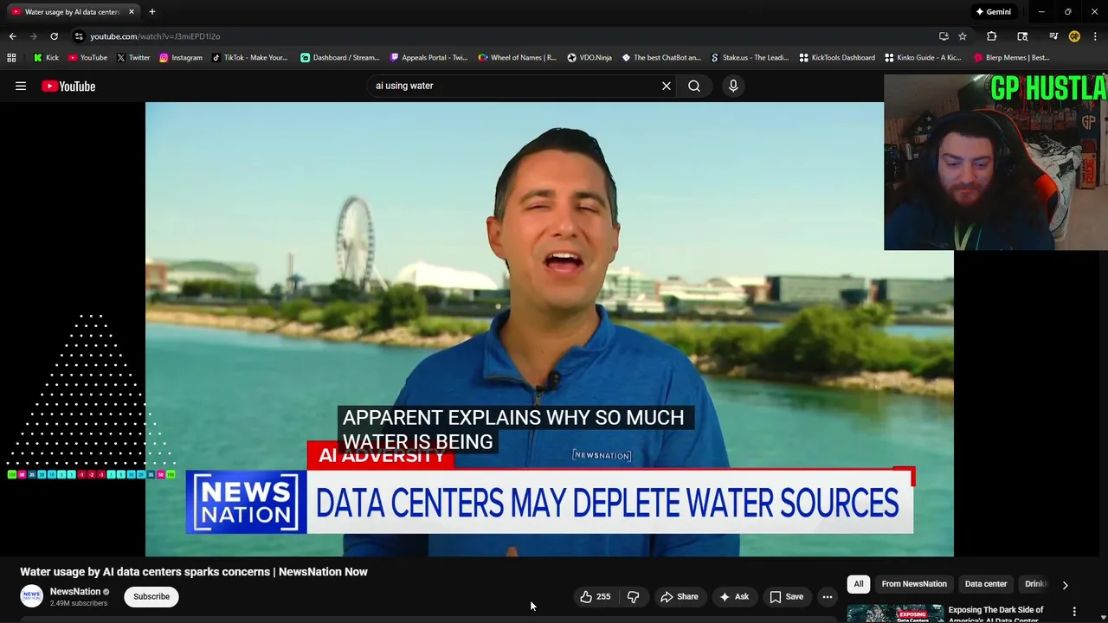Image resolution: width=1108 pixels, height=623 pixels.
Task: Open the Dashboard / Stream bookmark
Action: click(x=340, y=58)
